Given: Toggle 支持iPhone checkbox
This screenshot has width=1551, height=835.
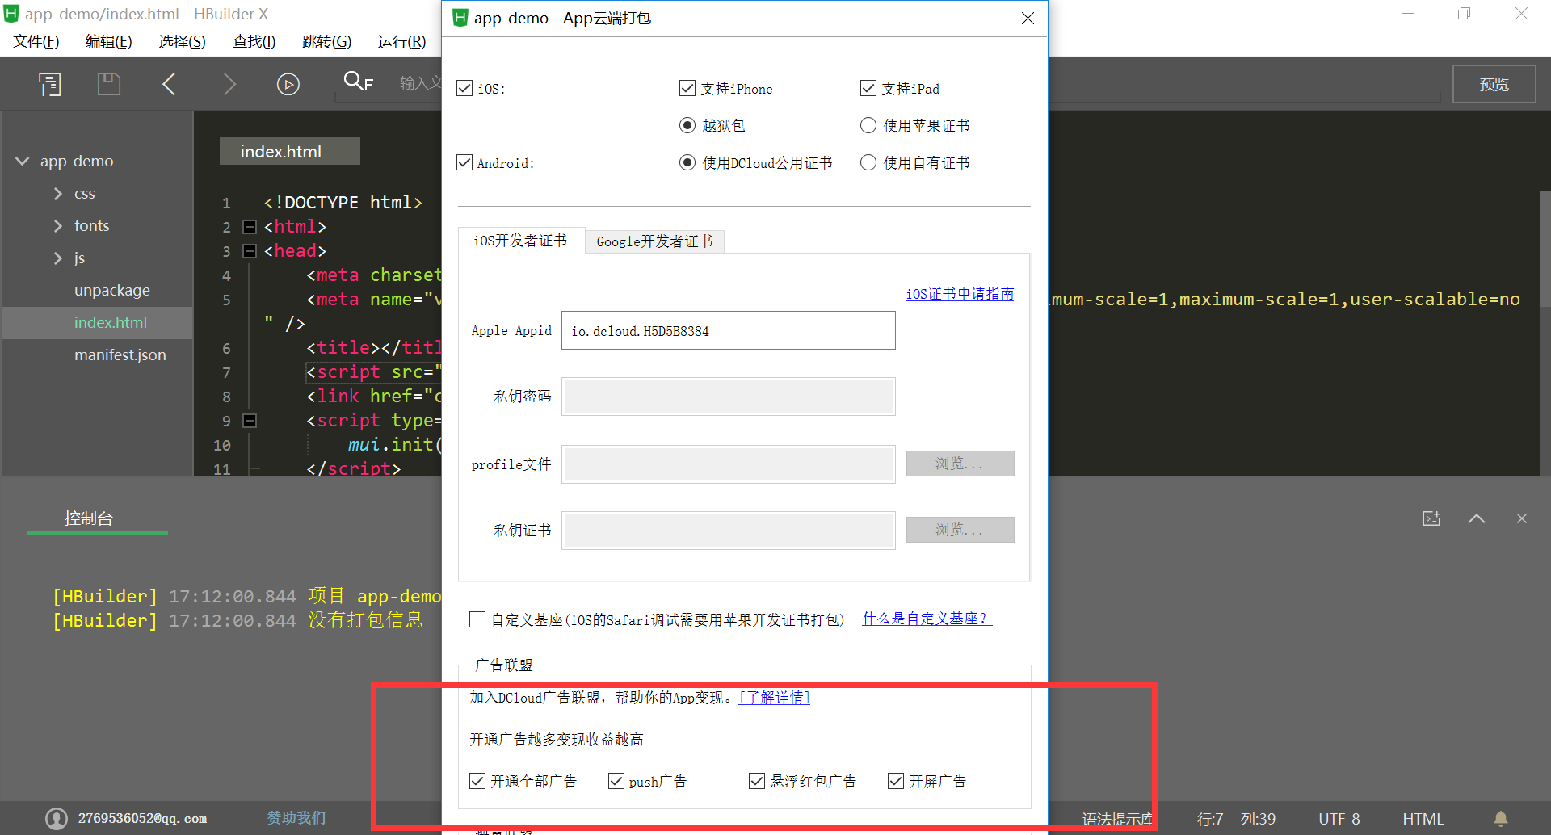Looking at the screenshot, I should click(687, 88).
